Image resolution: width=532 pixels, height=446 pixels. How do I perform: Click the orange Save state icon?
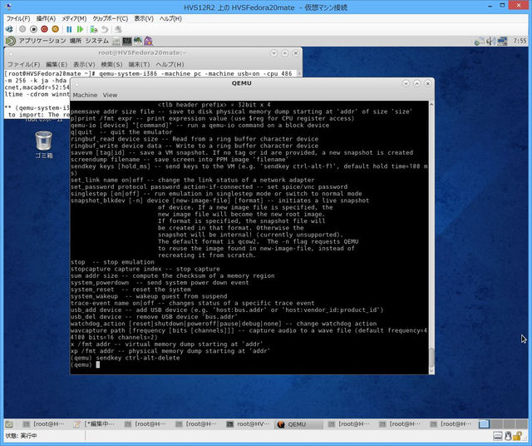click(x=55, y=29)
